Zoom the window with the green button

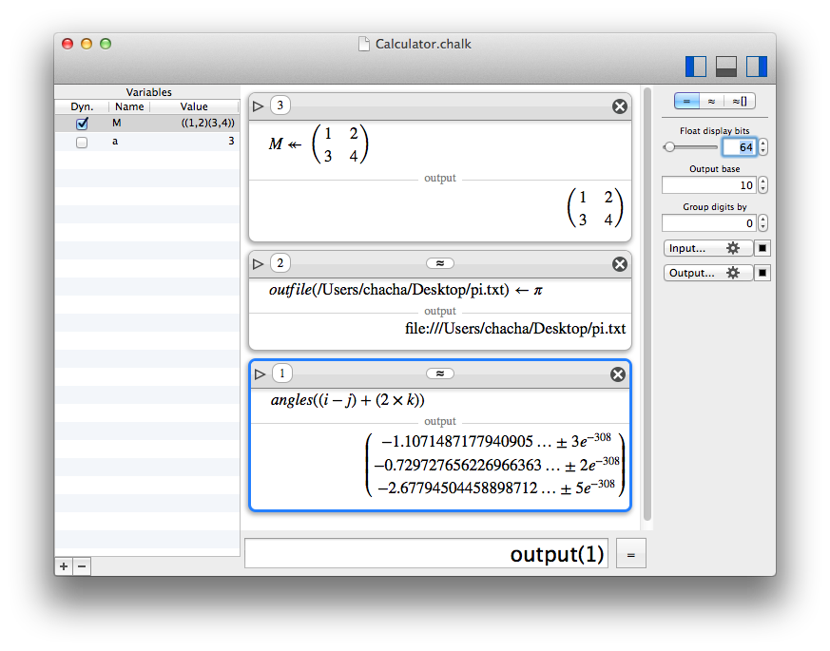coord(106,44)
